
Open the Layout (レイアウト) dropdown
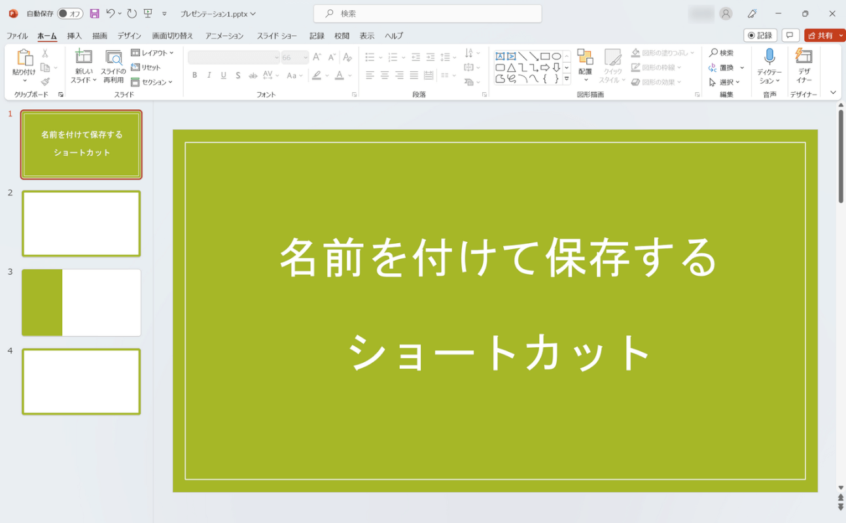152,53
